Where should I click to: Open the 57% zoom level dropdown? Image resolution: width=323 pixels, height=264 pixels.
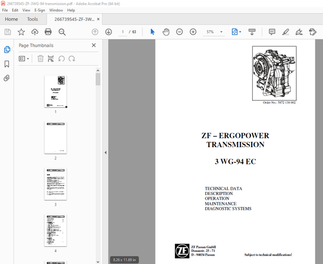click(x=221, y=32)
